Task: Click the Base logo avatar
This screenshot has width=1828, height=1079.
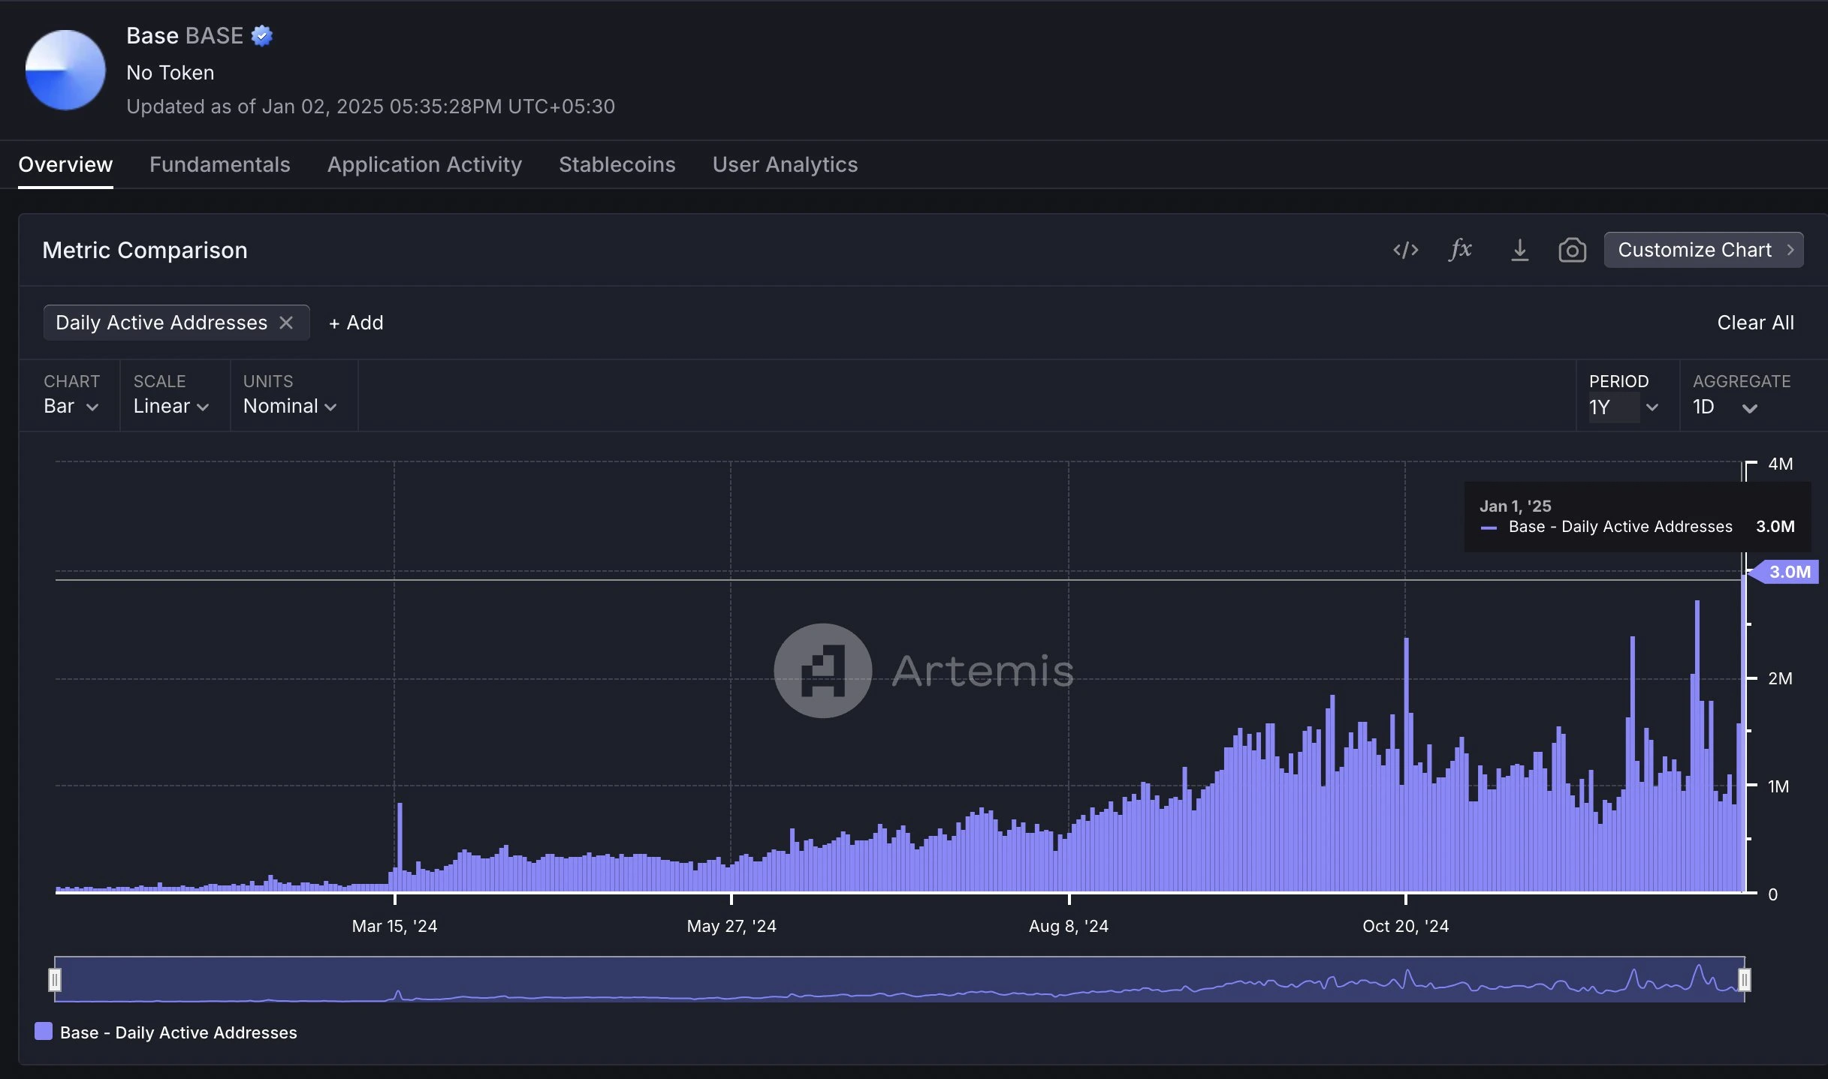Action: [x=65, y=70]
